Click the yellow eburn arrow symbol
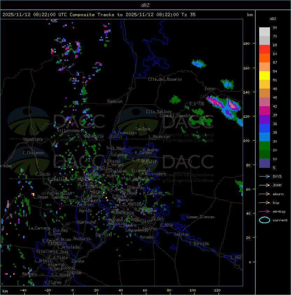This screenshot has width=291, height=295. click(x=264, y=194)
